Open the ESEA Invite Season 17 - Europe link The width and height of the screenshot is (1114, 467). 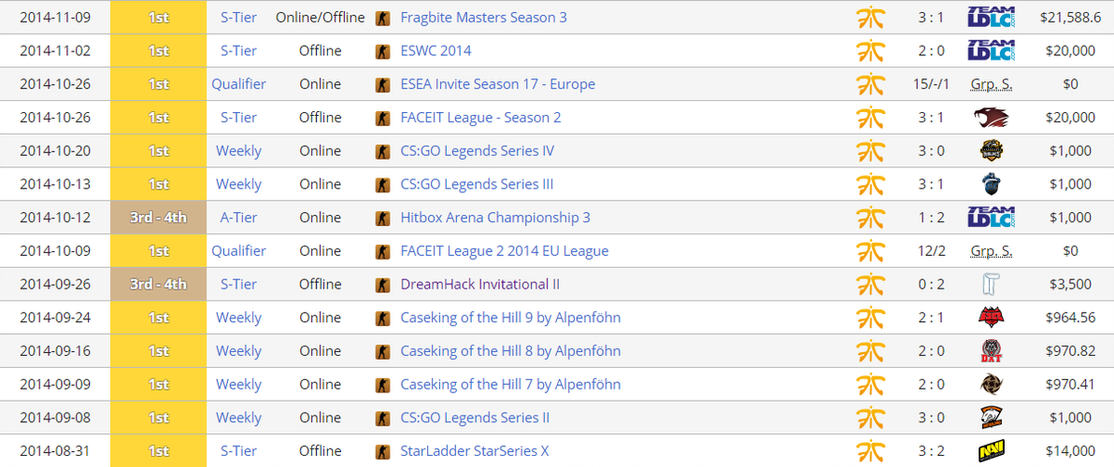point(497,84)
